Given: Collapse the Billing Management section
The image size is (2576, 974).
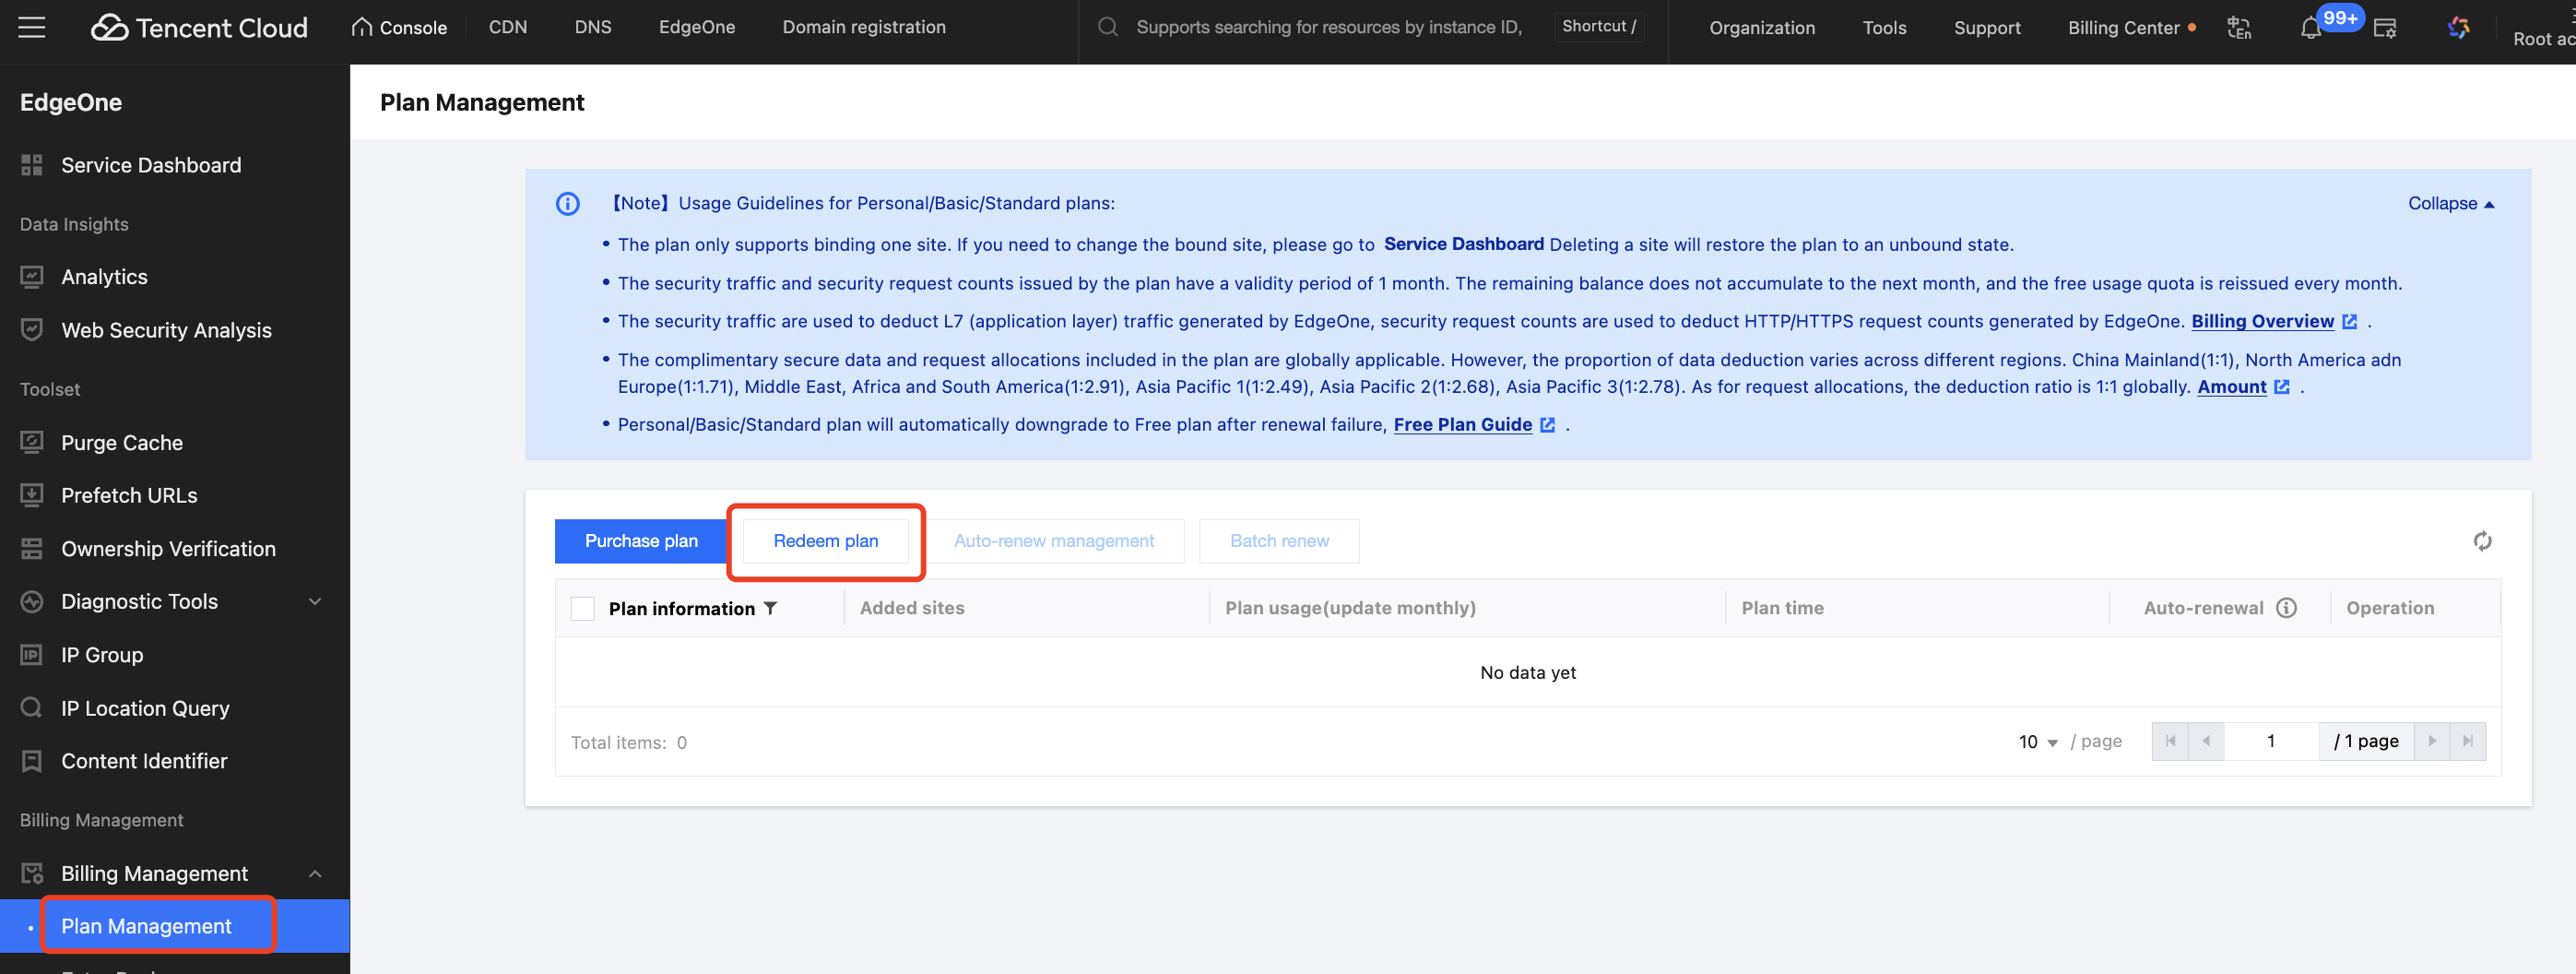Looking at the screenshot, I should point(315,873).
